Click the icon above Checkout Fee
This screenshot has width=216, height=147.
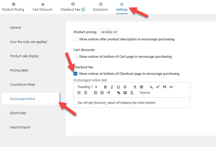click(x=73, y=4)
